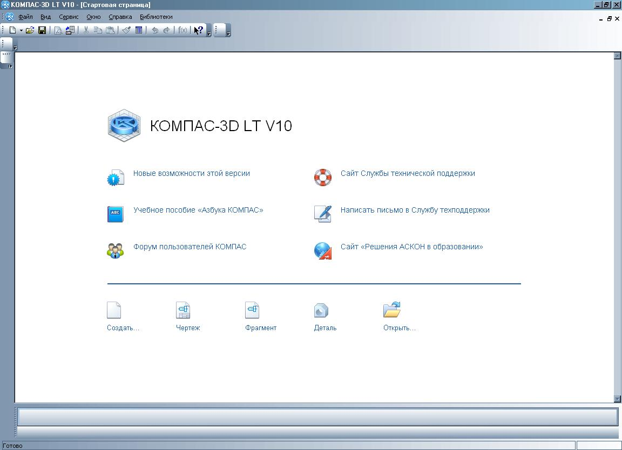Click the new features info page icon

tap(116, 177)
